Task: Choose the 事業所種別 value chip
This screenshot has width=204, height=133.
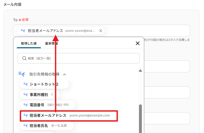Action: click(39, 95)
